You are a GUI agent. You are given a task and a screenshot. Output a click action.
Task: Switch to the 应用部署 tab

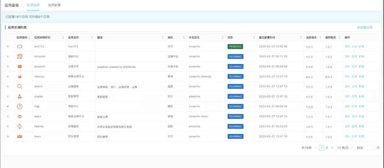(54, 5)
